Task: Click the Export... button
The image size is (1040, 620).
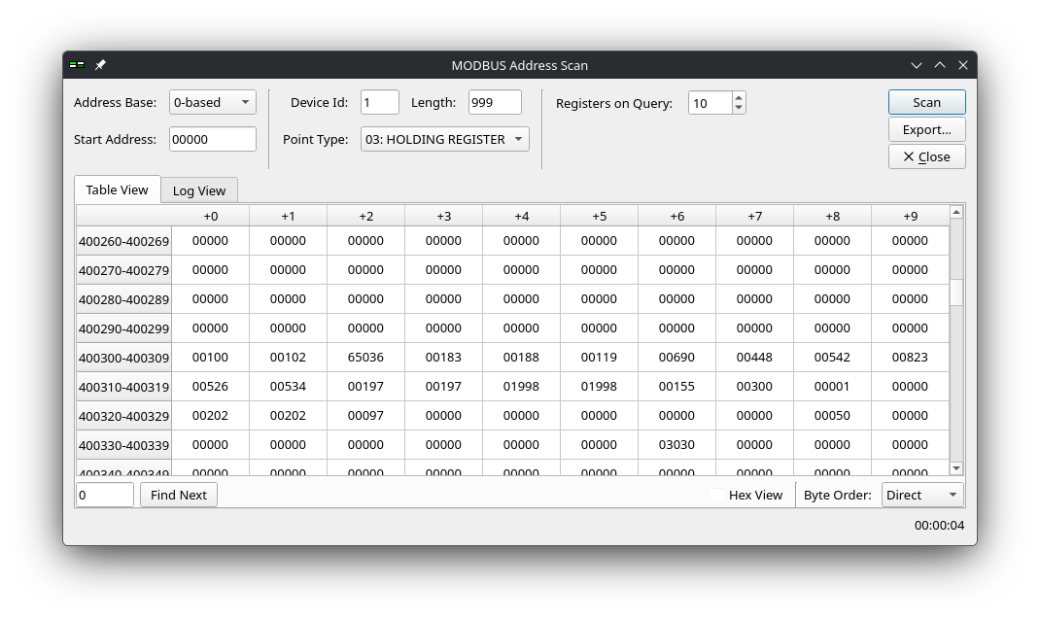Action: click(926, 129)
